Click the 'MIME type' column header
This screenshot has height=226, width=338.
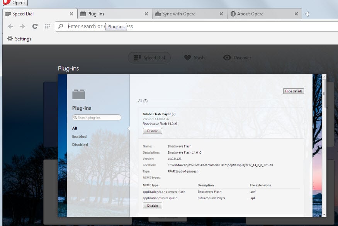pyautogui.click(x=150, y=185)
